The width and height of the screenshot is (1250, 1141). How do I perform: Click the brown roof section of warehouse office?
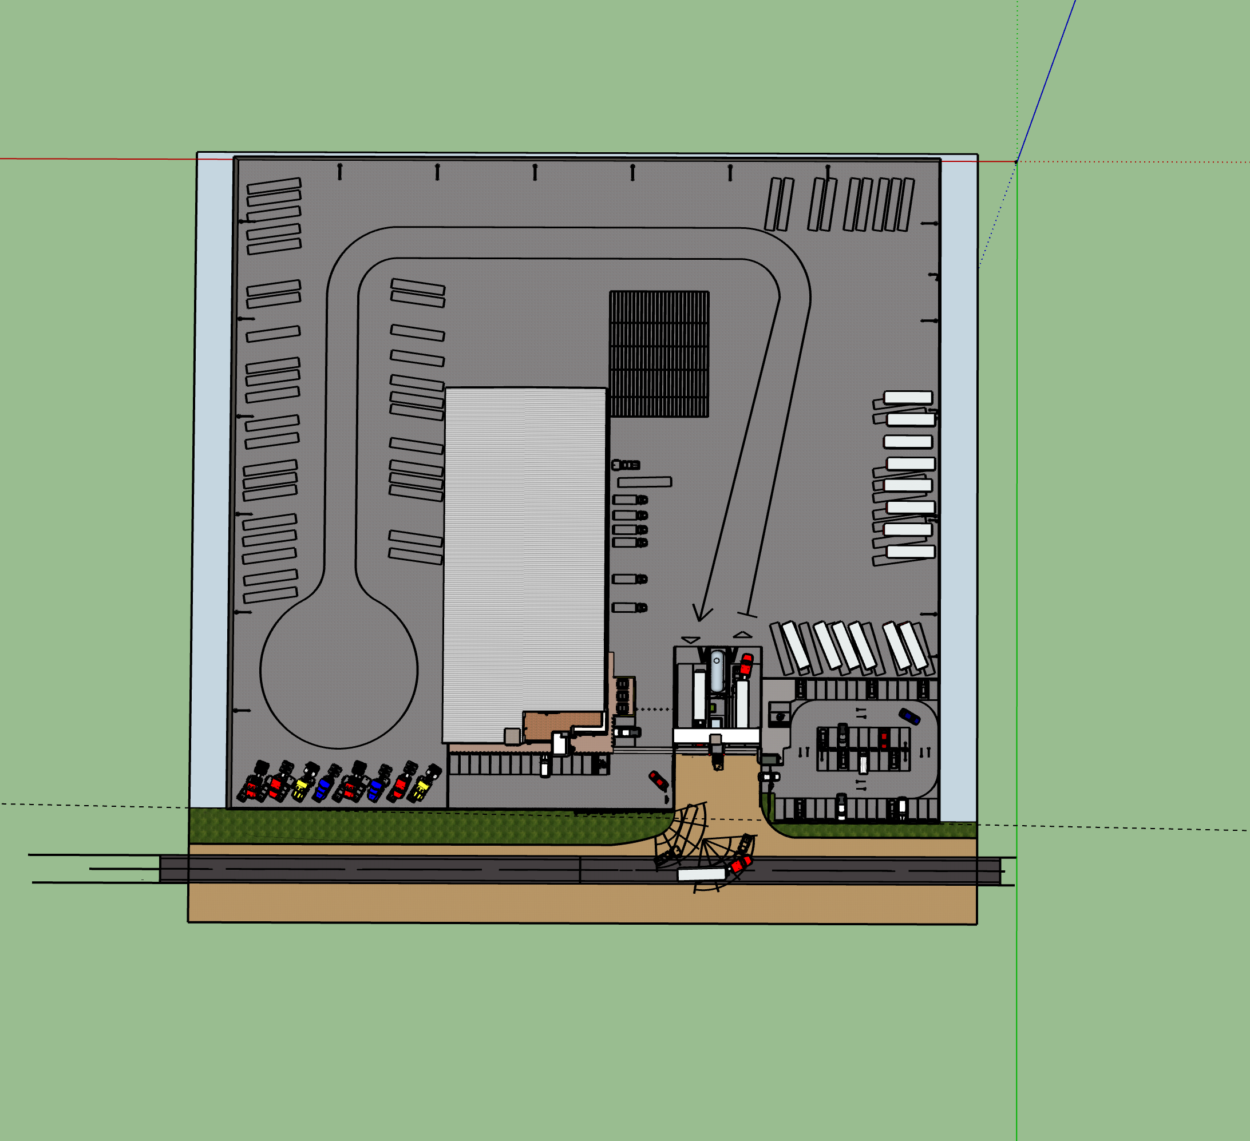563,726
